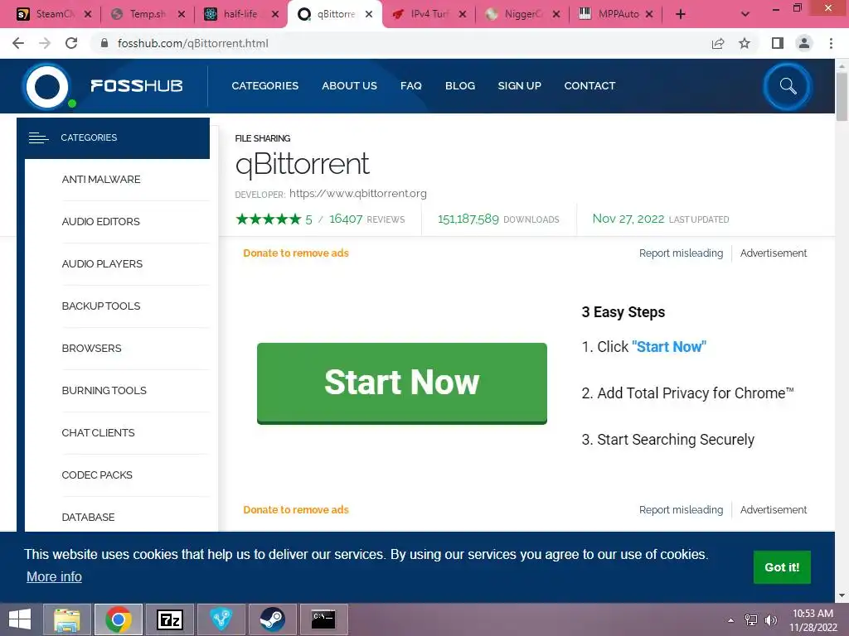849x636 pixels.
Task: Click the address bar URL field
Action: [400, 43]
